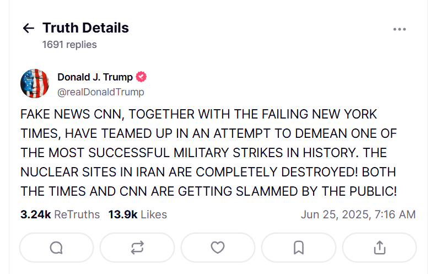View the 3.24k ReTruths list

[60, 214]
